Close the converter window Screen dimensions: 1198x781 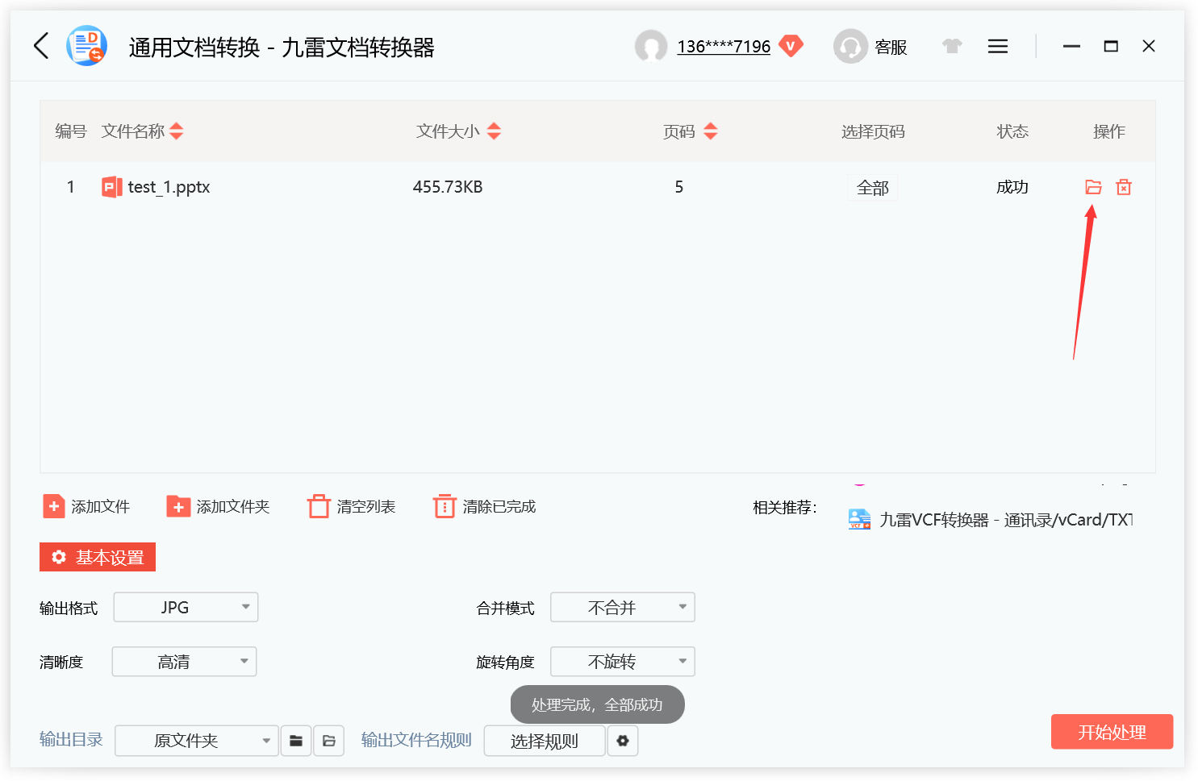pos(1149,46)
